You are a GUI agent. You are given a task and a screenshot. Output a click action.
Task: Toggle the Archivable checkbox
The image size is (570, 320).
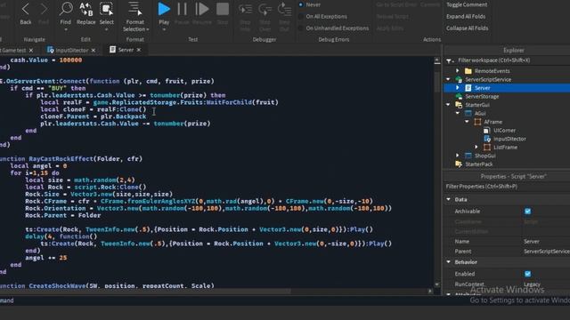click(x=527, y=212)
